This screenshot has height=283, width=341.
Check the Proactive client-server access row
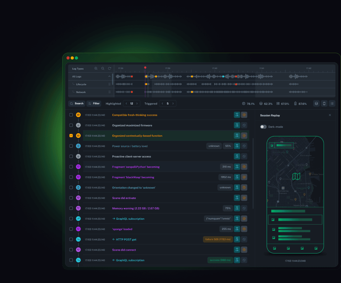[71, 156]
